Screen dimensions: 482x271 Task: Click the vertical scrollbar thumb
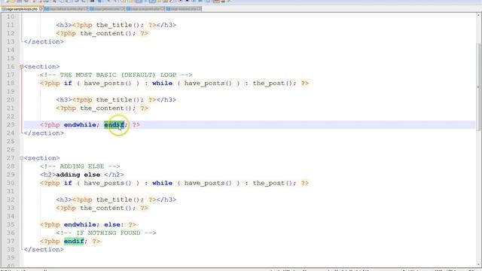479,87
